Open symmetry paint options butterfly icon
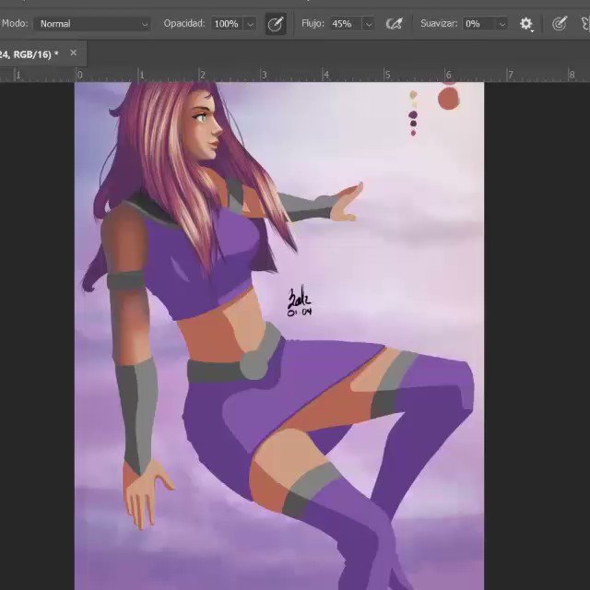Image resolution: width=590 pixels, height=590 pixels. [585, 24]
